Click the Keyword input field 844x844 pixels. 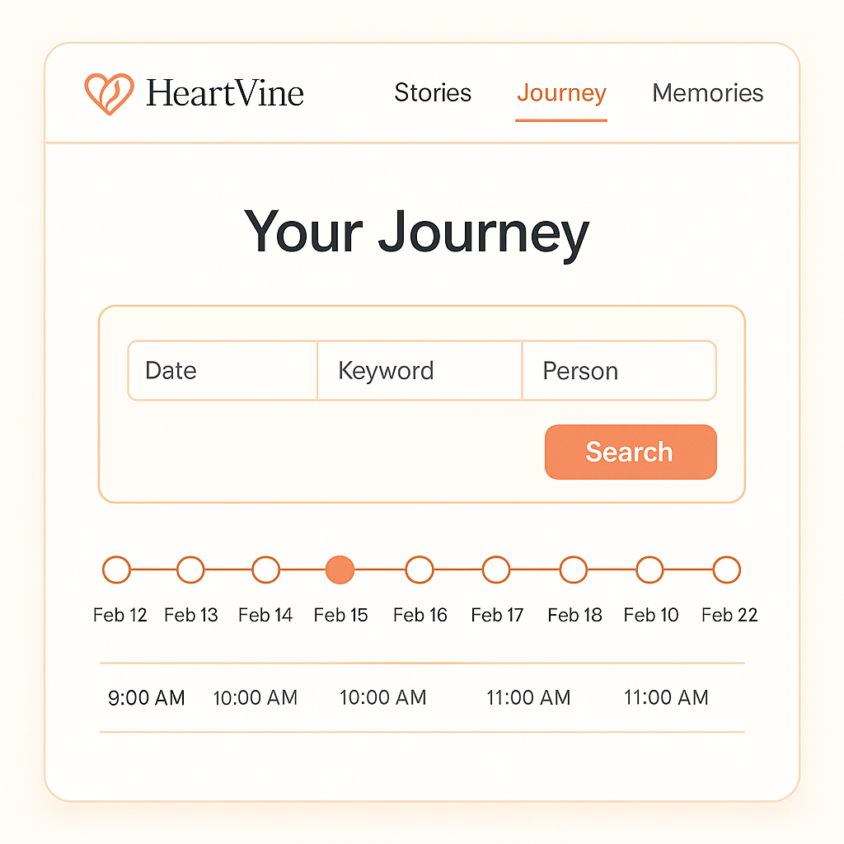point(419,370)
